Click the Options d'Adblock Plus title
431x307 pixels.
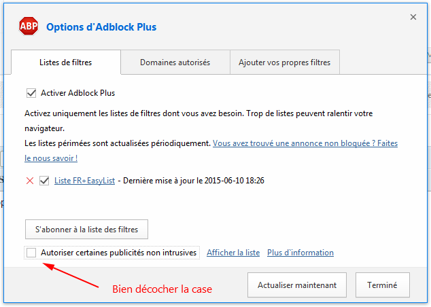tap(101, 27)
